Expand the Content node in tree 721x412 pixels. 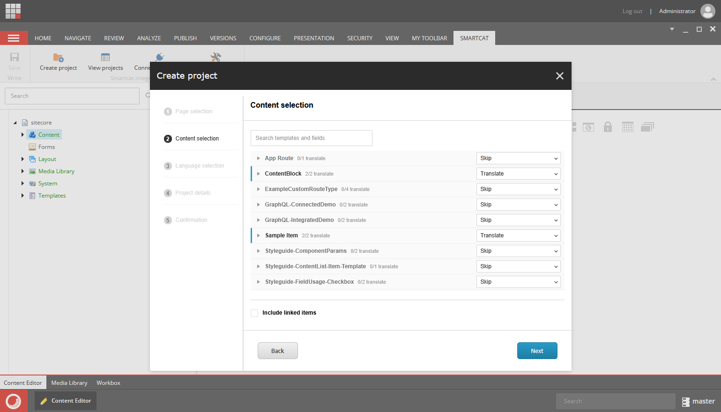tap(22, 135)
